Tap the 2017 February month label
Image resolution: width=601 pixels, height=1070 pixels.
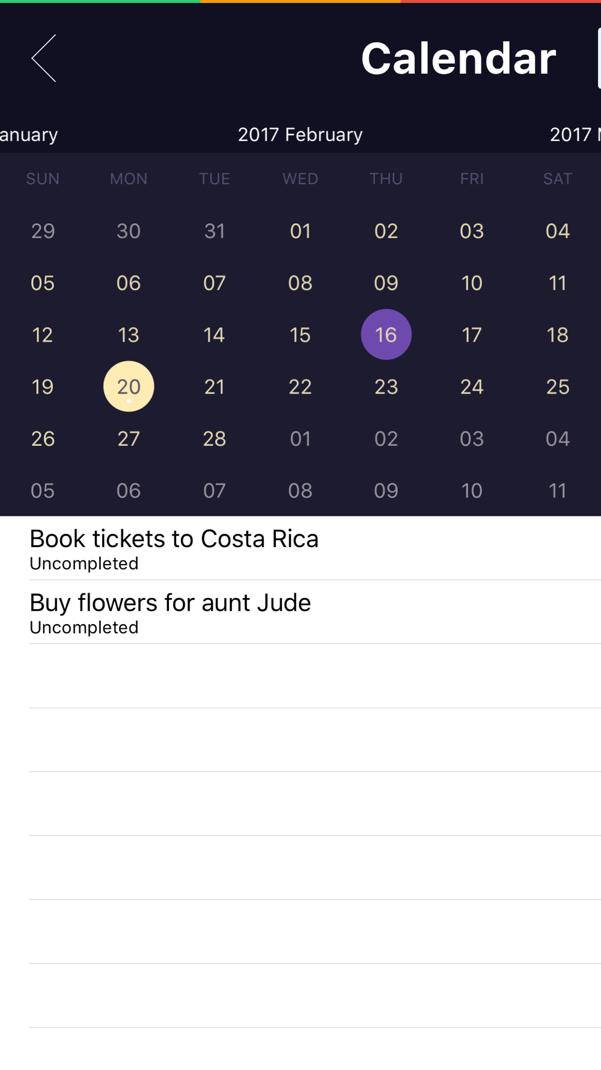[x=300, y=134]
